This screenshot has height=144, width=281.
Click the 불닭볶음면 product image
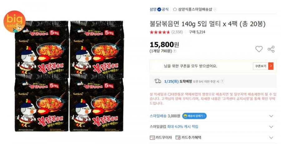[69, 76]
